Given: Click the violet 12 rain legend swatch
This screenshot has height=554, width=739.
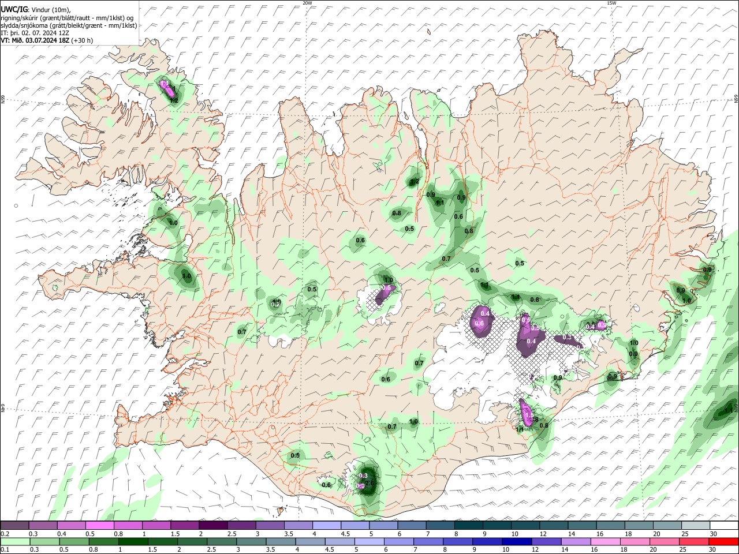Looking at the screenshot, I should (546, 542).
